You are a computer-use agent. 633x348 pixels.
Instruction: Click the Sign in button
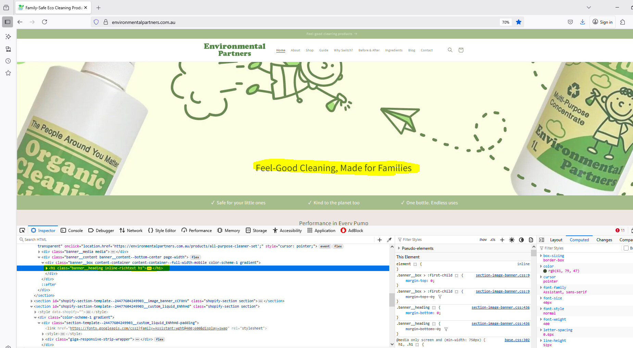point(603,22)
